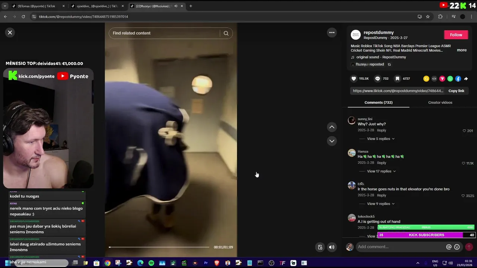
Task: Send to friends red paper-plane icon
Action: (442, 79)
